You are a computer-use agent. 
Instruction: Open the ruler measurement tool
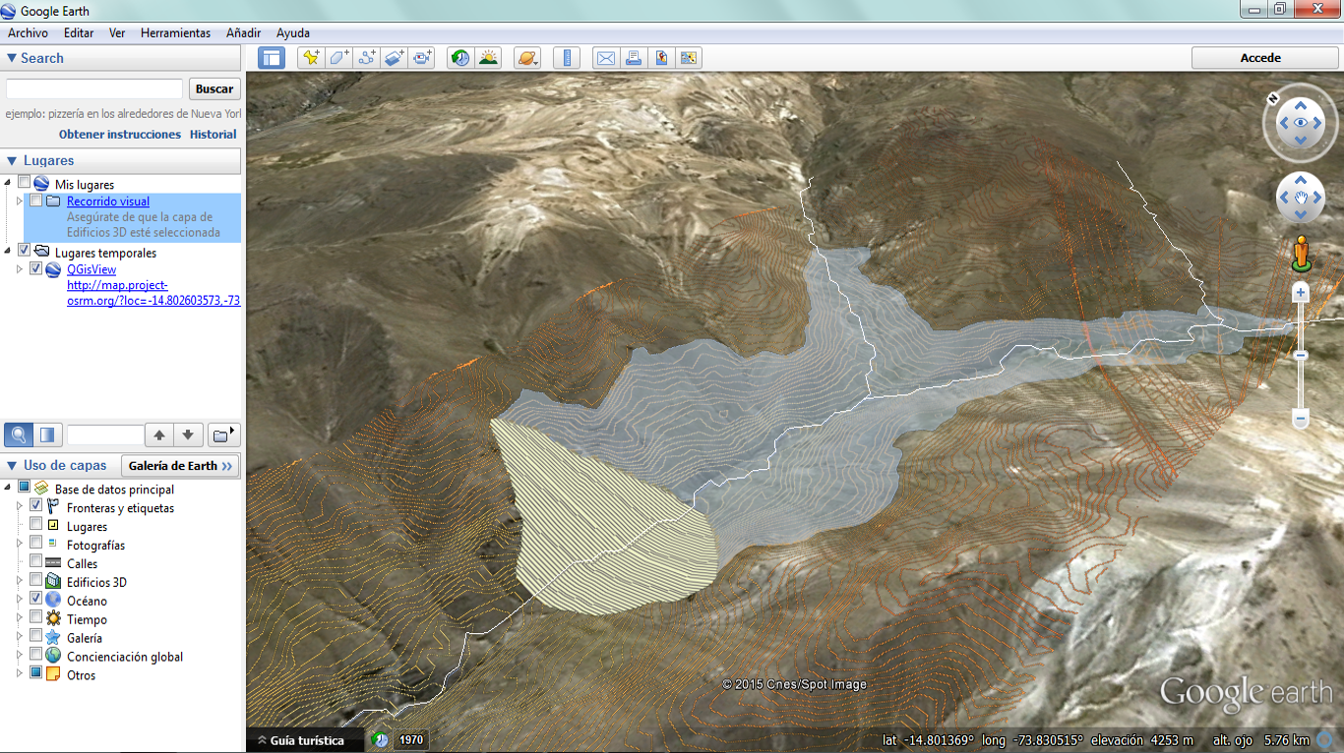[567, 58]
